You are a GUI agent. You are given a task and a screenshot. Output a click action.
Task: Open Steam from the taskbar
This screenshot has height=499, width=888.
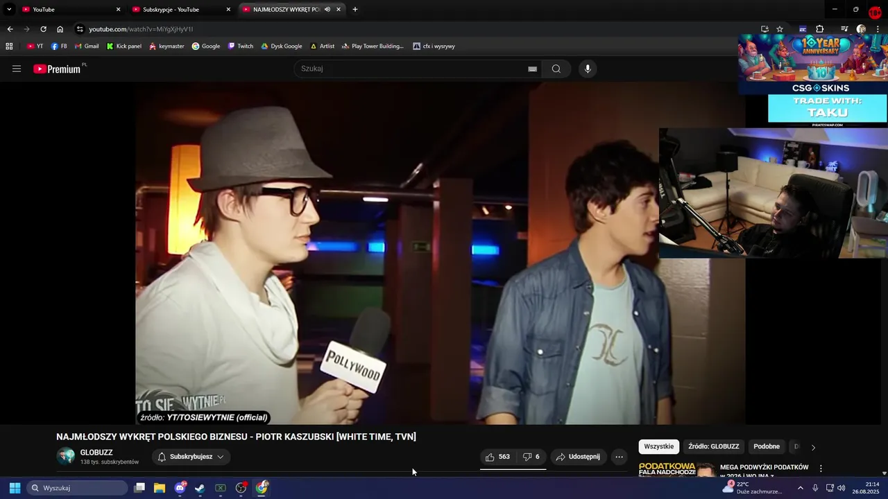coord(200,488)
